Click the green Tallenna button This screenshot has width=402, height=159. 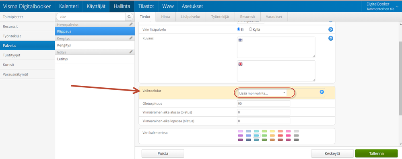[x=376, y=154]
